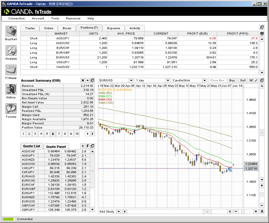Viewport: 269px width, 223px height.
Task: Open the 1 day timeframe dropdown
Action: coord(167,80)
